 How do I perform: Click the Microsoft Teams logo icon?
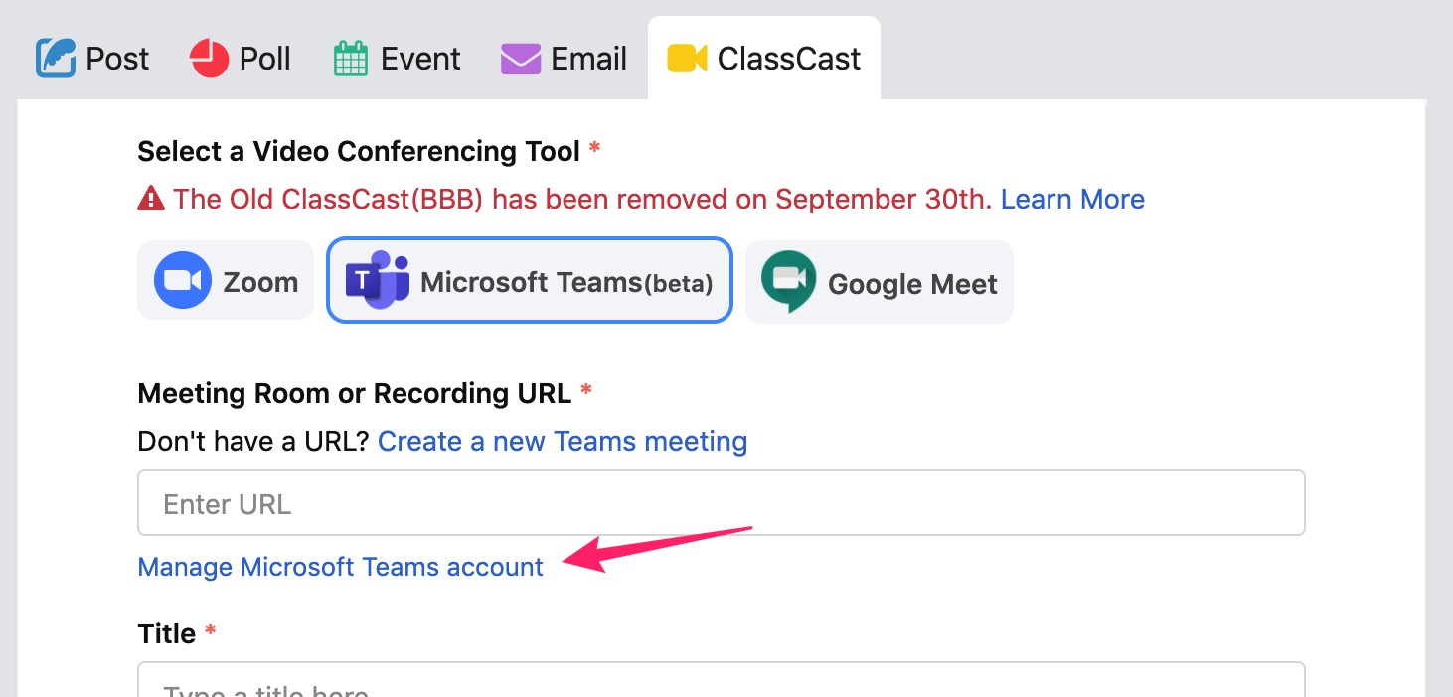[378, 281]
